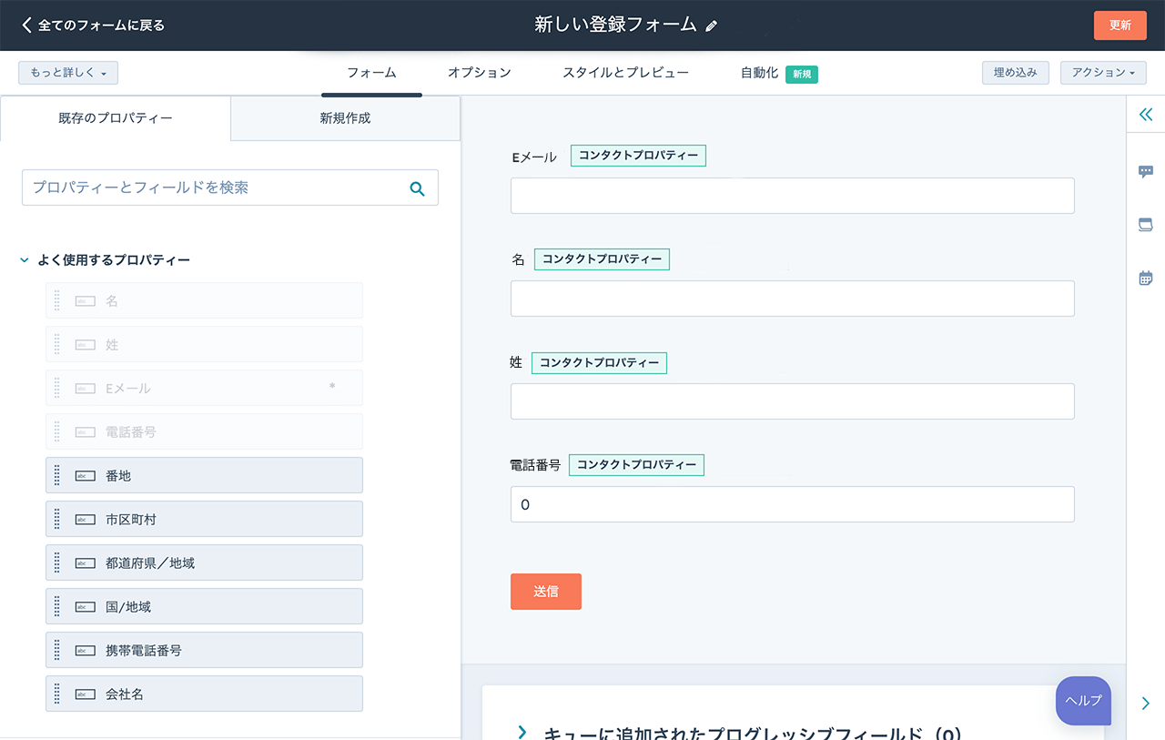Viewport: 1165px width, 740px height.
Task: Open the アクション dropdown menu
Action: [1102, 73]
